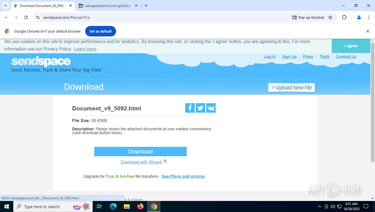The height and width of the screenshot is (212, 375).
Task: Click the sendspace logo
Action: click(41, 61)
